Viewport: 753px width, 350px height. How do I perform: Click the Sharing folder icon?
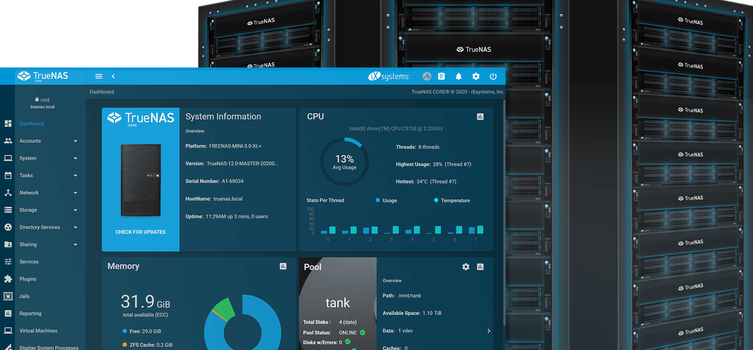pos(8,245)
